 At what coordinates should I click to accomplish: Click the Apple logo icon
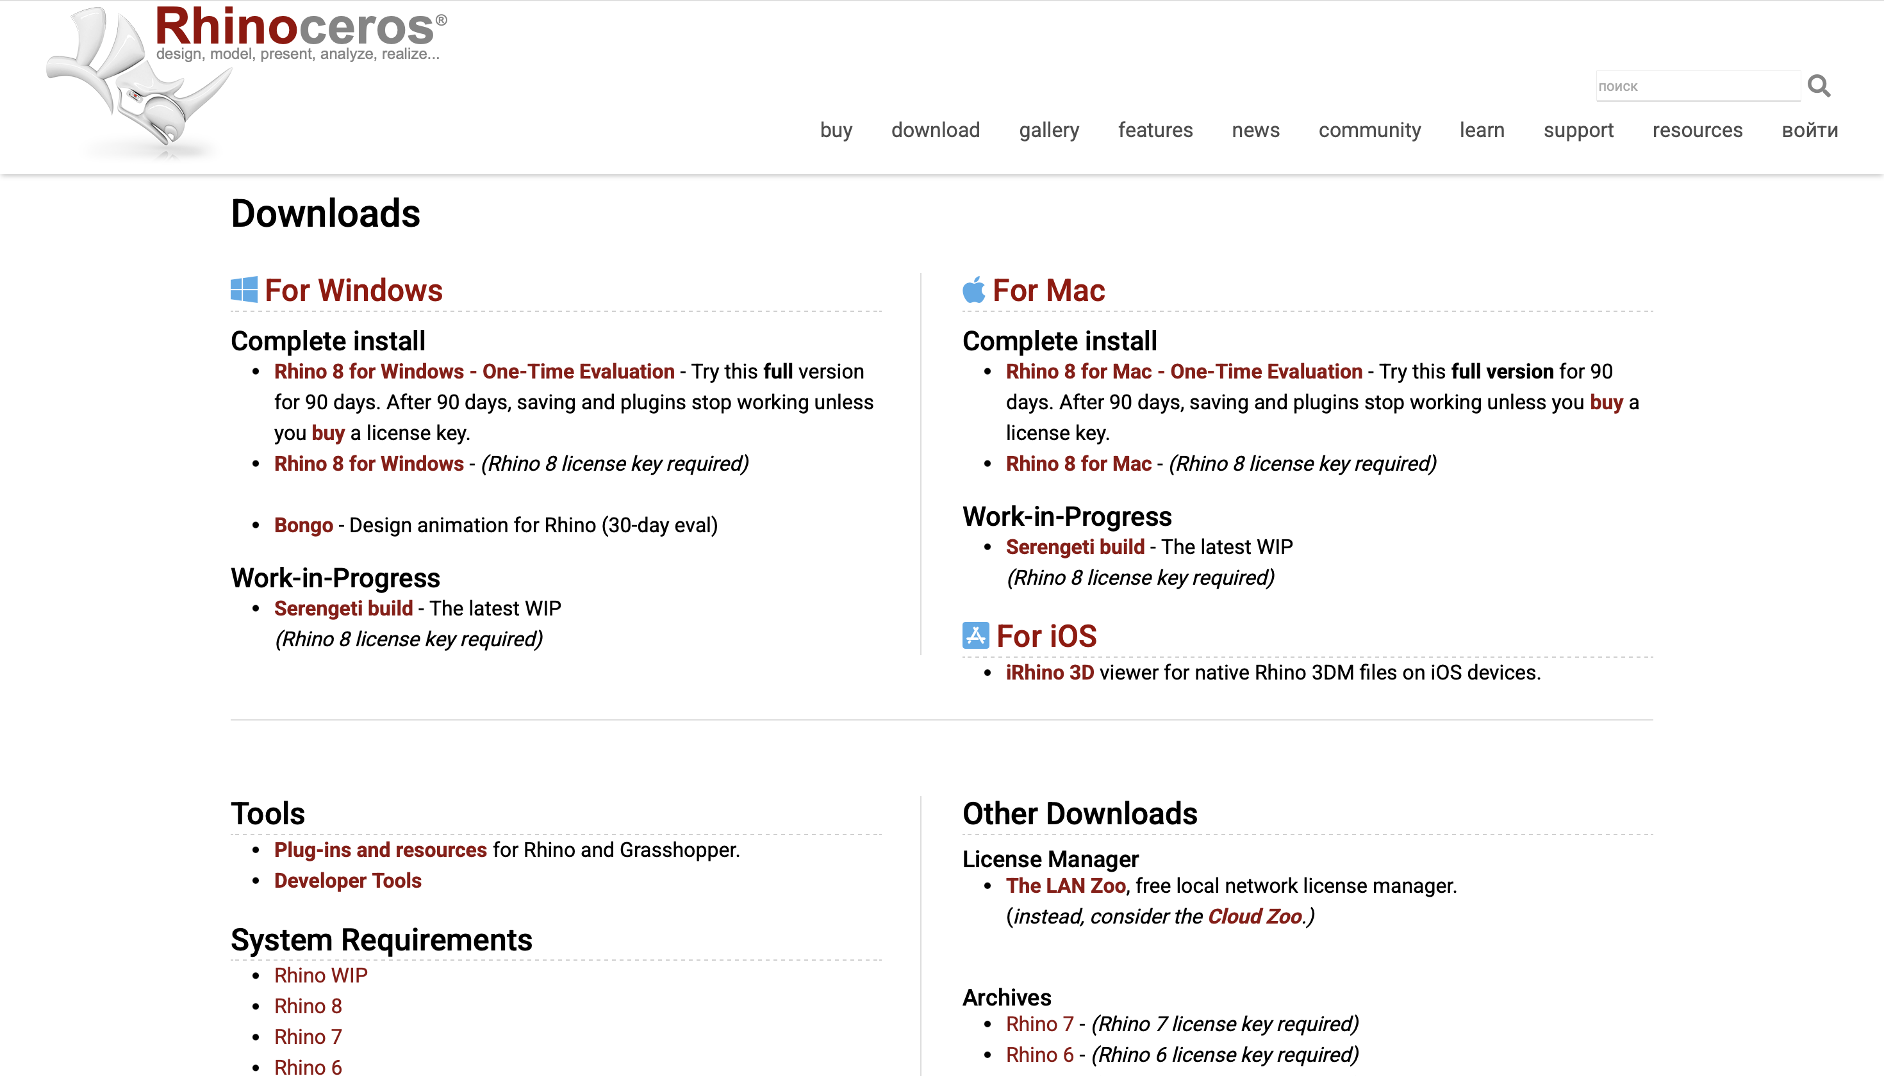point(974,289)
